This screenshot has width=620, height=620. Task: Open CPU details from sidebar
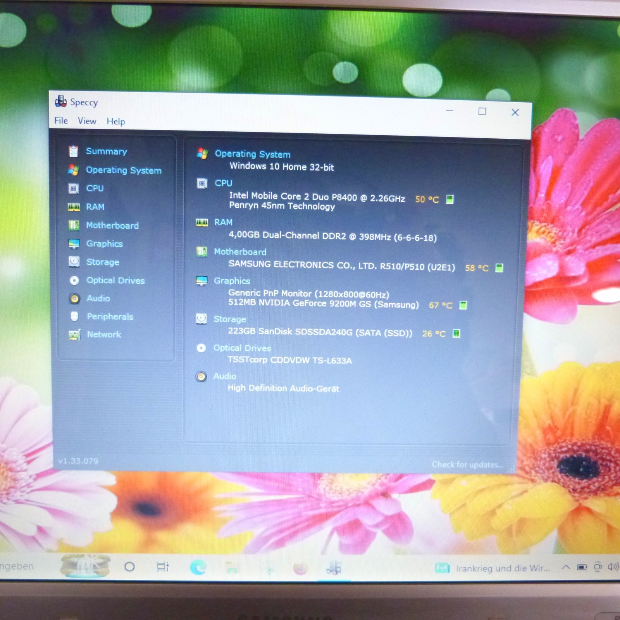point(95,188)
